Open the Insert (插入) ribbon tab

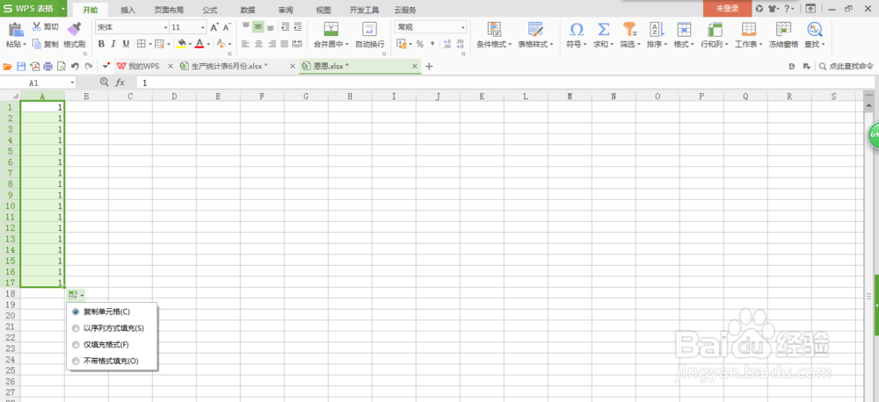click(x=127, y=10)
